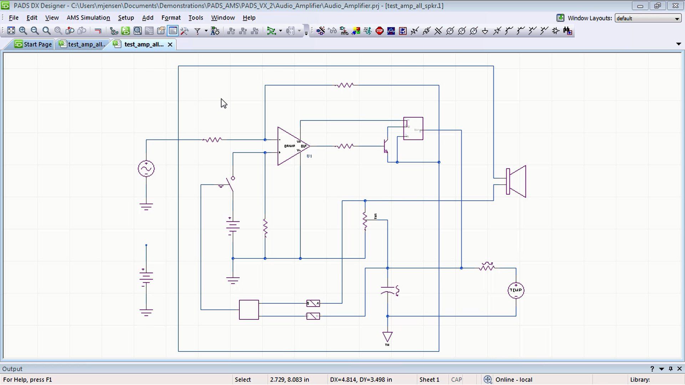Viewport: 685px width, 385px height.
Task: Open the tab list arrow at right
Action: click(x=678, y=44)
